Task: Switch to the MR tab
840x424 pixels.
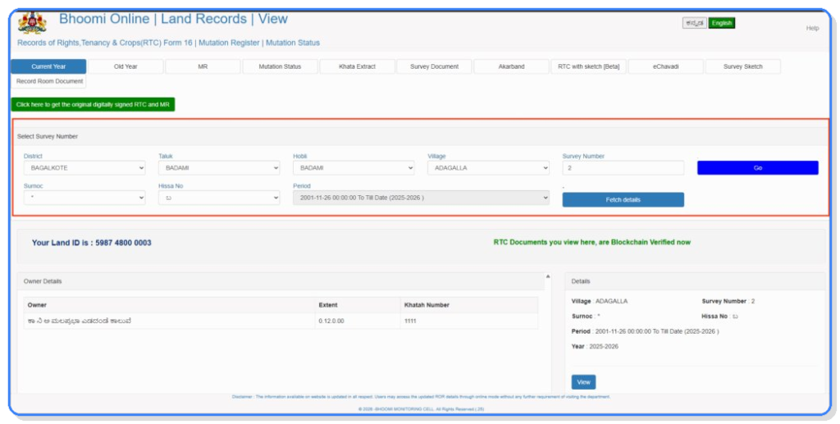Action: (203, 66)
